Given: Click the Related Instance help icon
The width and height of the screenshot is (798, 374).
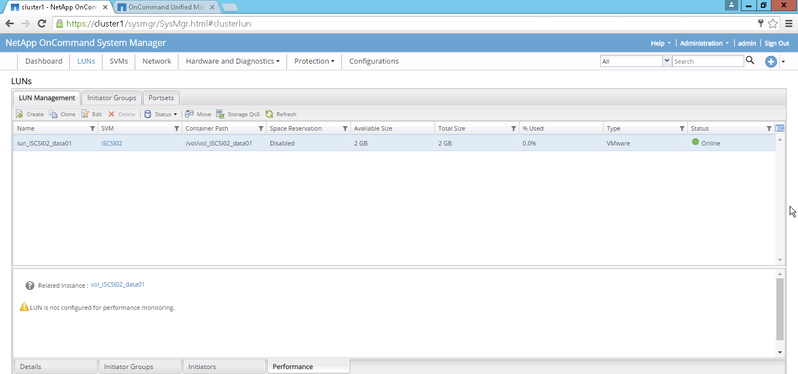Looking at the screenshot, I should 30,285.
